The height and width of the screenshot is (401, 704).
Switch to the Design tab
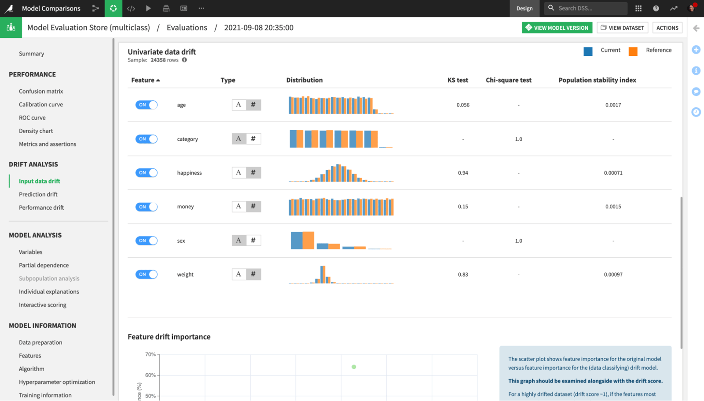[x=524, y=8]
